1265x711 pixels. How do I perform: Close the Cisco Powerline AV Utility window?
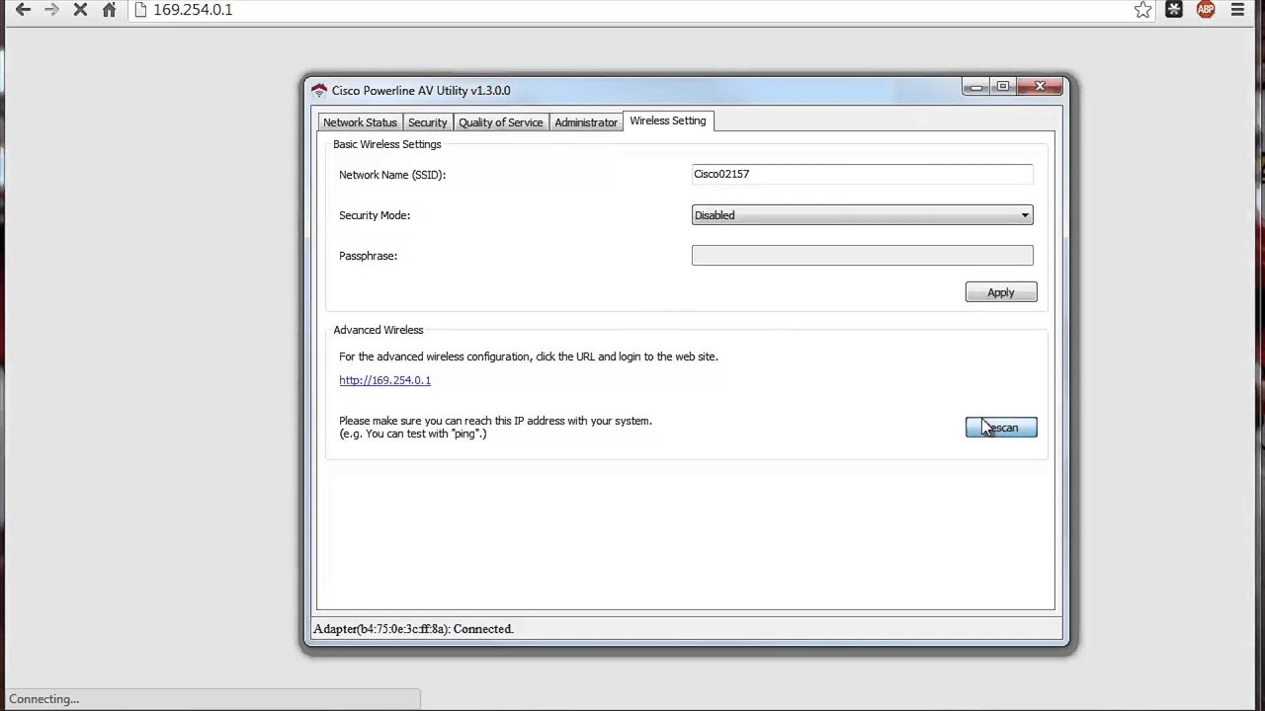click(x=1040, y=87)
